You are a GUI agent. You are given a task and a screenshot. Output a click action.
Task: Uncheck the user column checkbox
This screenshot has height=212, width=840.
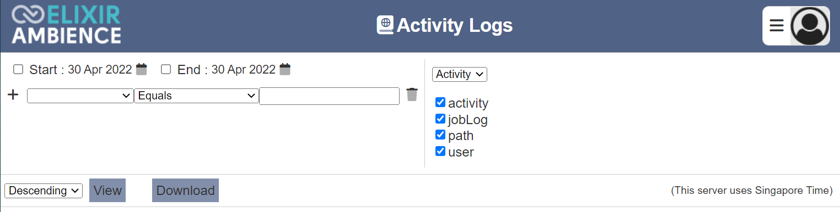pyautogui.click(x=440, y=151)
